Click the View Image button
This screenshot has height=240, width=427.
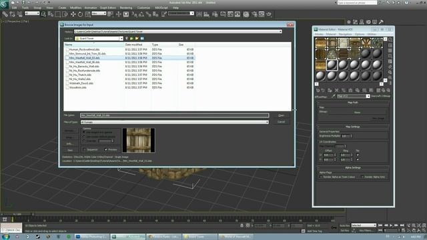[x=378, y=119]
